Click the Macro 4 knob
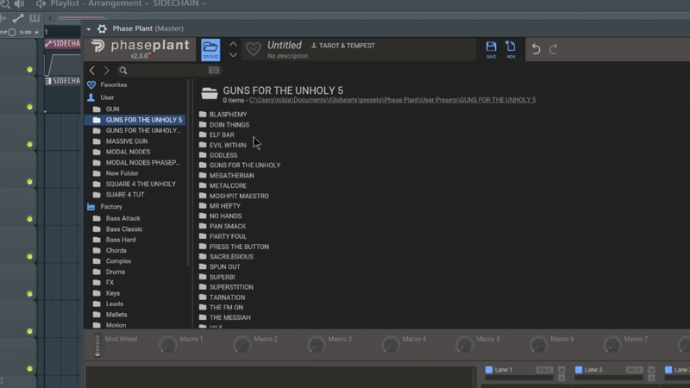690x388 pixels. coord(391,345)
